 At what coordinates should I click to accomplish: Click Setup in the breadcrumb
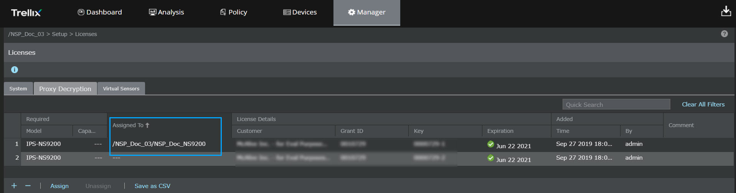[x=59, y=34]
